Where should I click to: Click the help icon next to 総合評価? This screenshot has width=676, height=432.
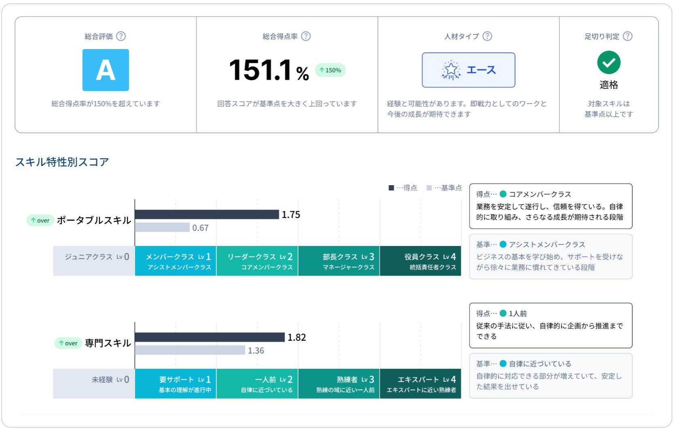[121, 36]
